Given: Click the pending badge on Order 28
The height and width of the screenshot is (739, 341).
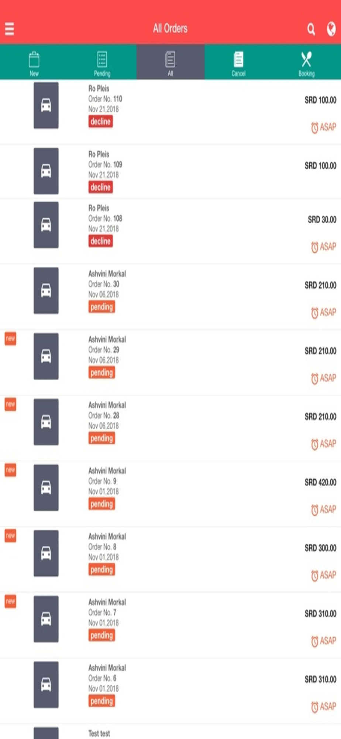Looking at the screenshot, I should tap(101, 438).
